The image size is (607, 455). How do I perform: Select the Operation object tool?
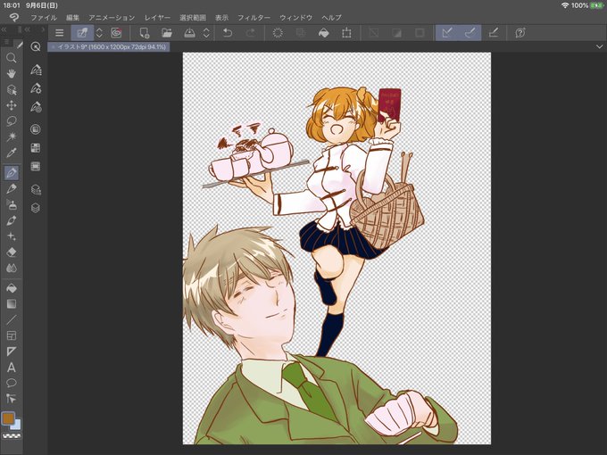[x=12, y=90]
